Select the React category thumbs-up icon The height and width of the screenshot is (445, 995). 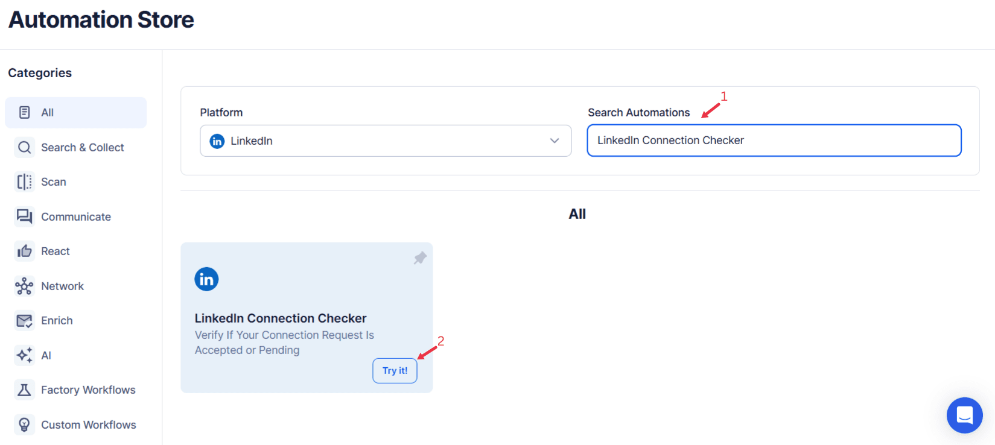point(24,251)
